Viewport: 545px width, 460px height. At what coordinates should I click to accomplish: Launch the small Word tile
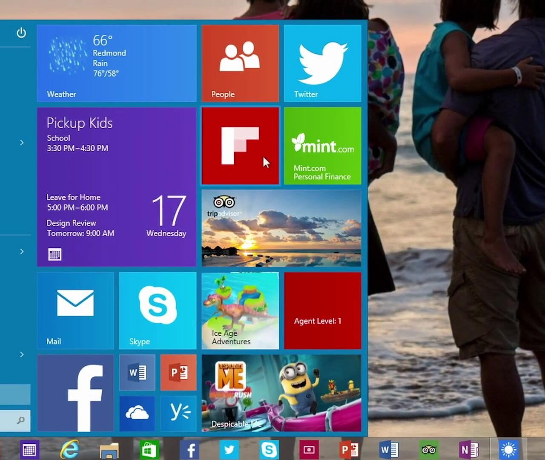point(137,373)
